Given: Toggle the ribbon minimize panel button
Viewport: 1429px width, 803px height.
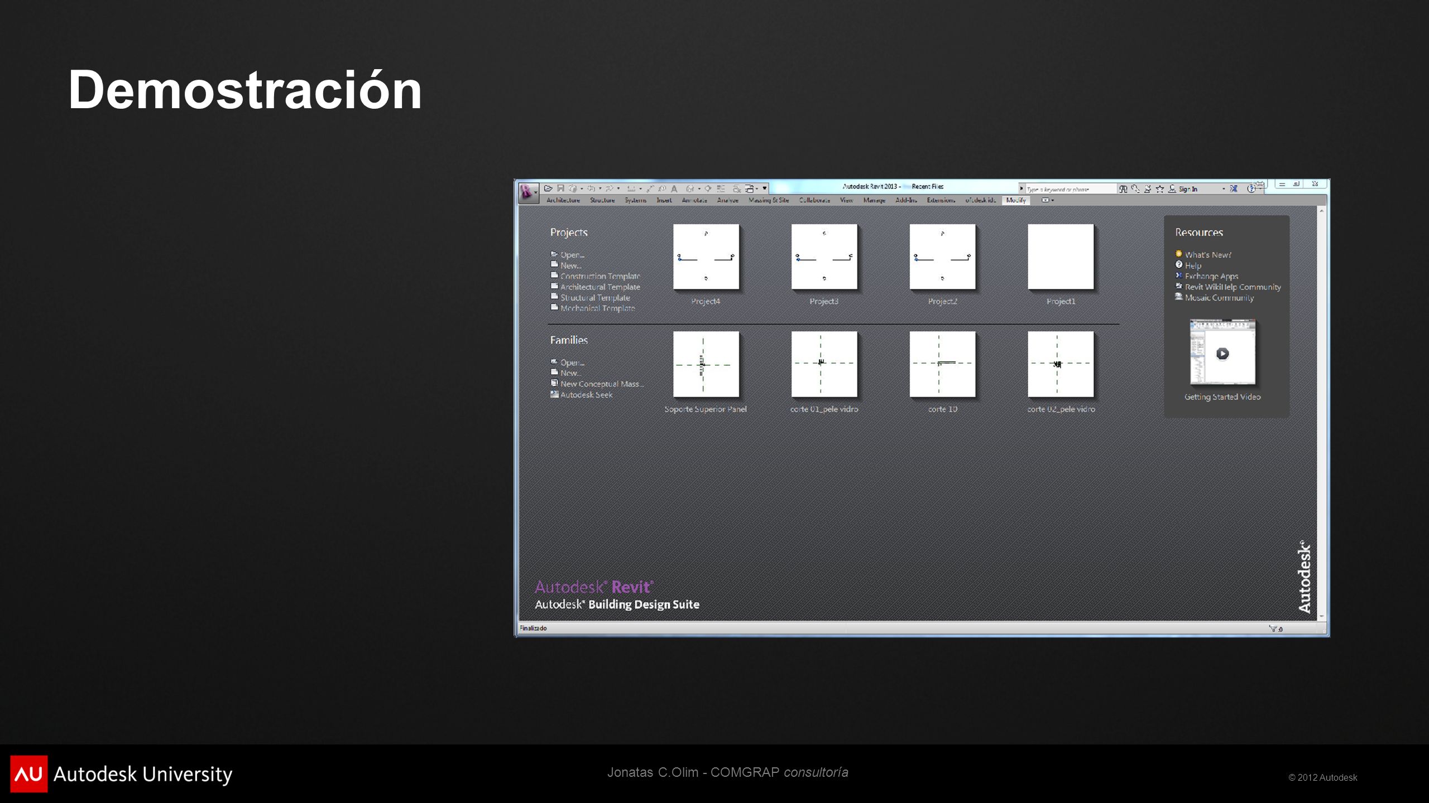Looking at the screenshot, I should coord(1045,200).
